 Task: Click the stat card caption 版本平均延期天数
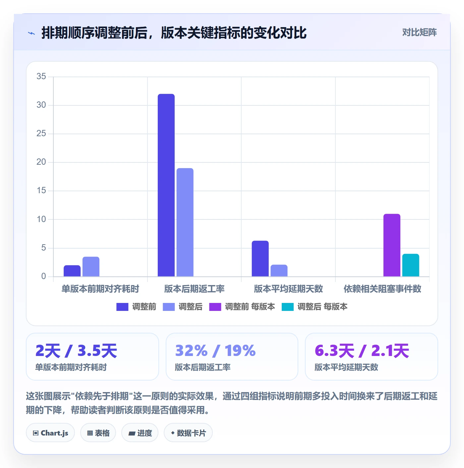point(346,367)
